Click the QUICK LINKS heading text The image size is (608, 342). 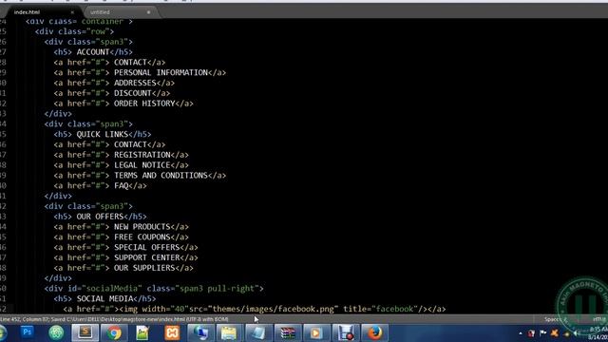103,134
